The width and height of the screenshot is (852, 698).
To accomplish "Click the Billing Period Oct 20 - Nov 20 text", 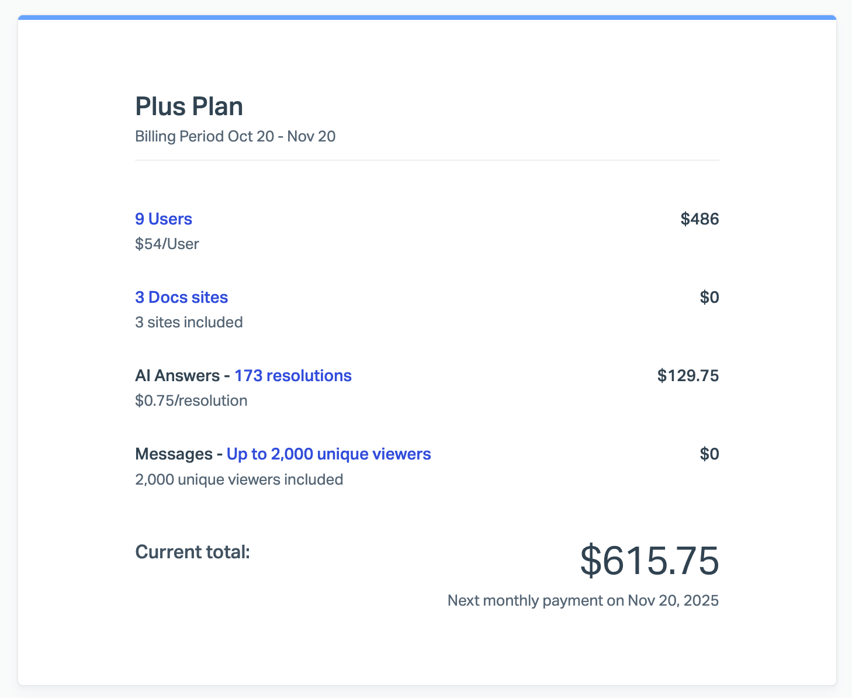I will (235, 137).
